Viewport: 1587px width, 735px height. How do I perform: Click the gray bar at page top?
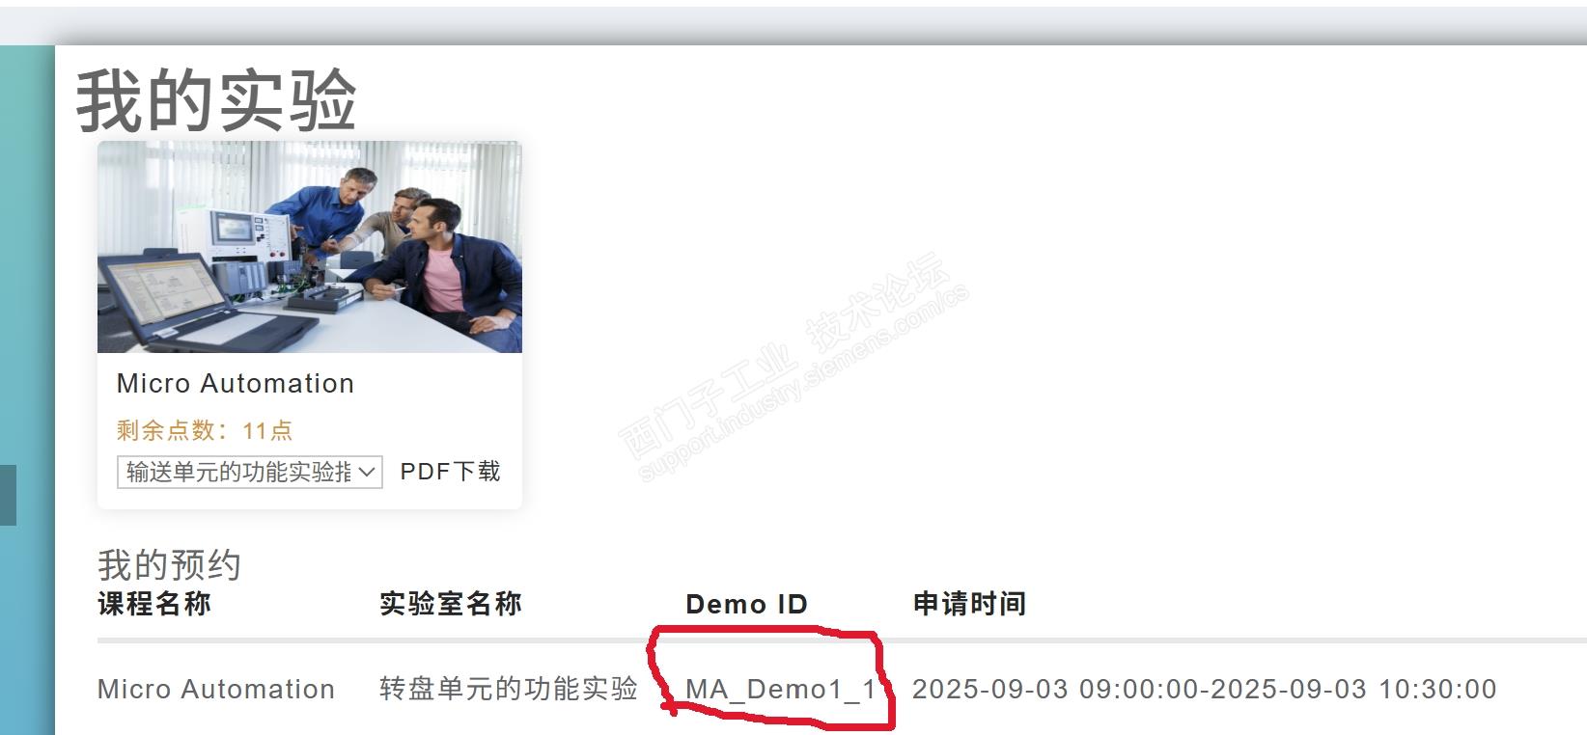793,25
